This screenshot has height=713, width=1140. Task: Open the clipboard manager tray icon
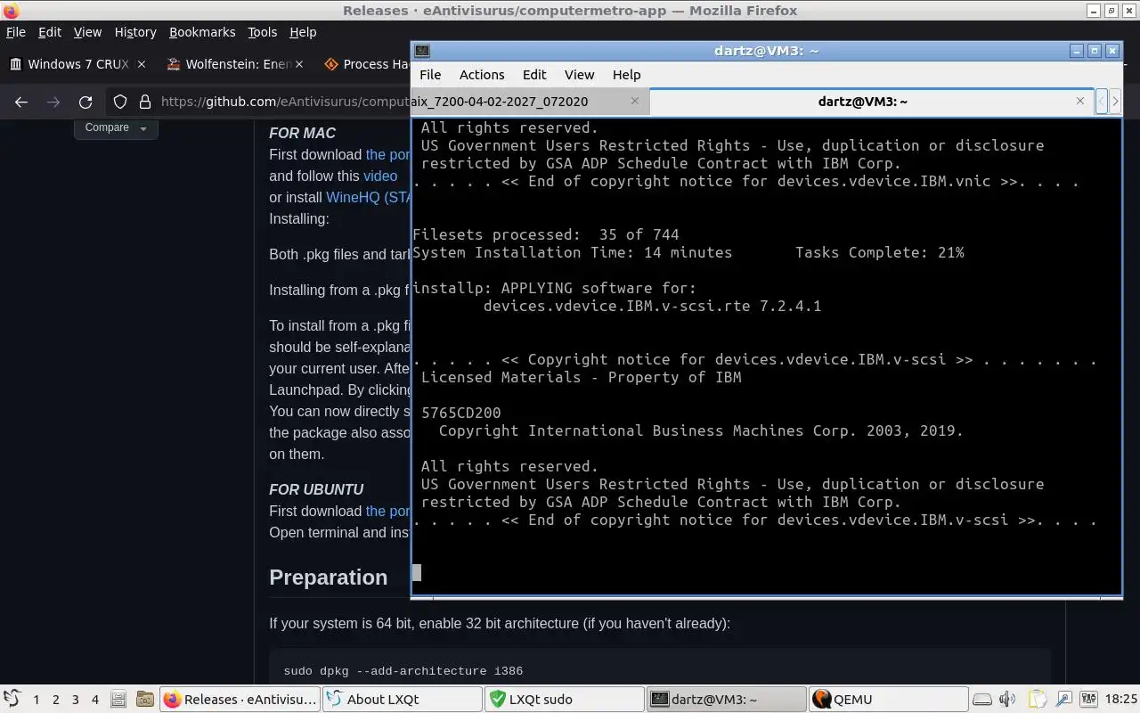coord(1037,700)
